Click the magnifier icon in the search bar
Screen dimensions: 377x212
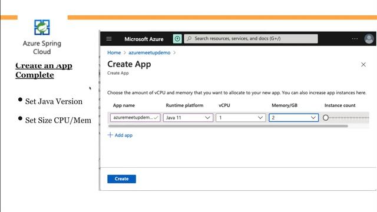pos(190,38)
